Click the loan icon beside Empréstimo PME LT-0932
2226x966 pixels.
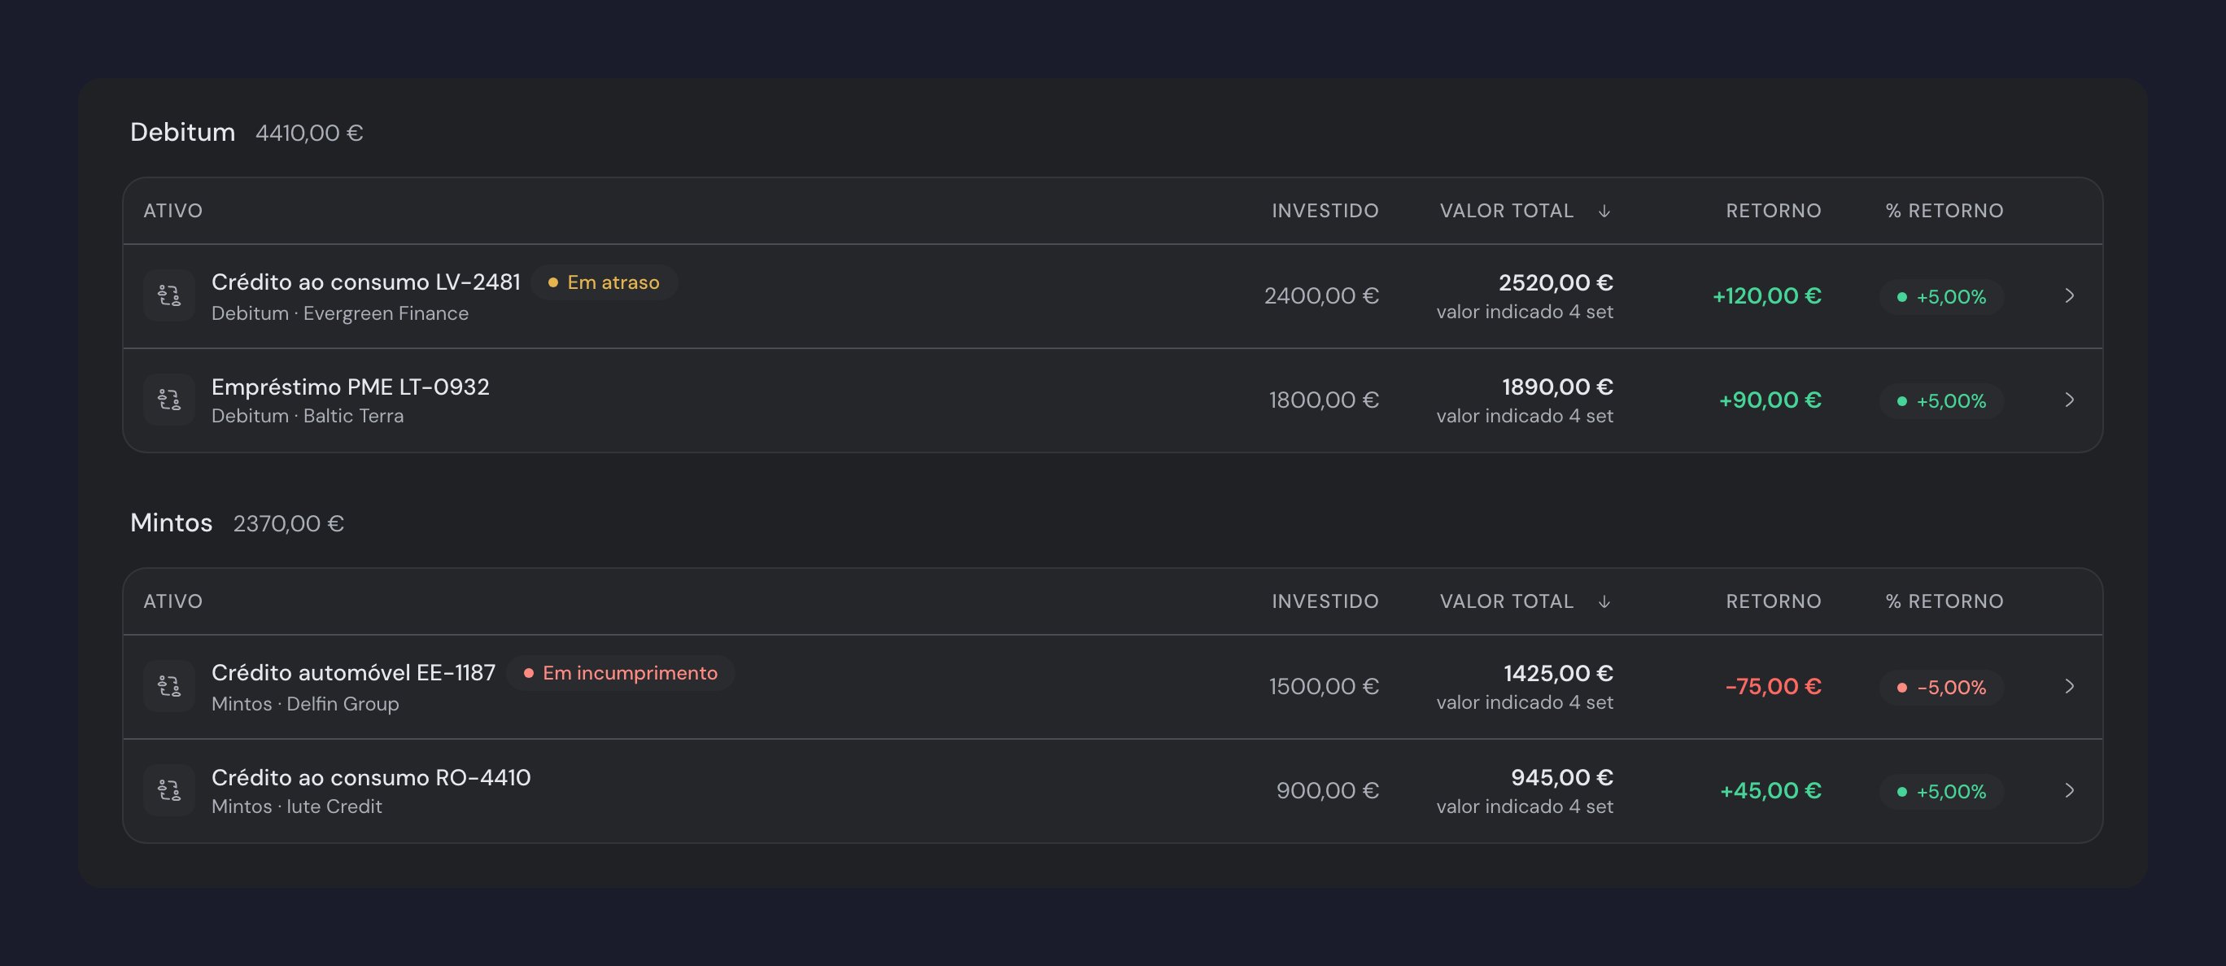coord(168,400)
